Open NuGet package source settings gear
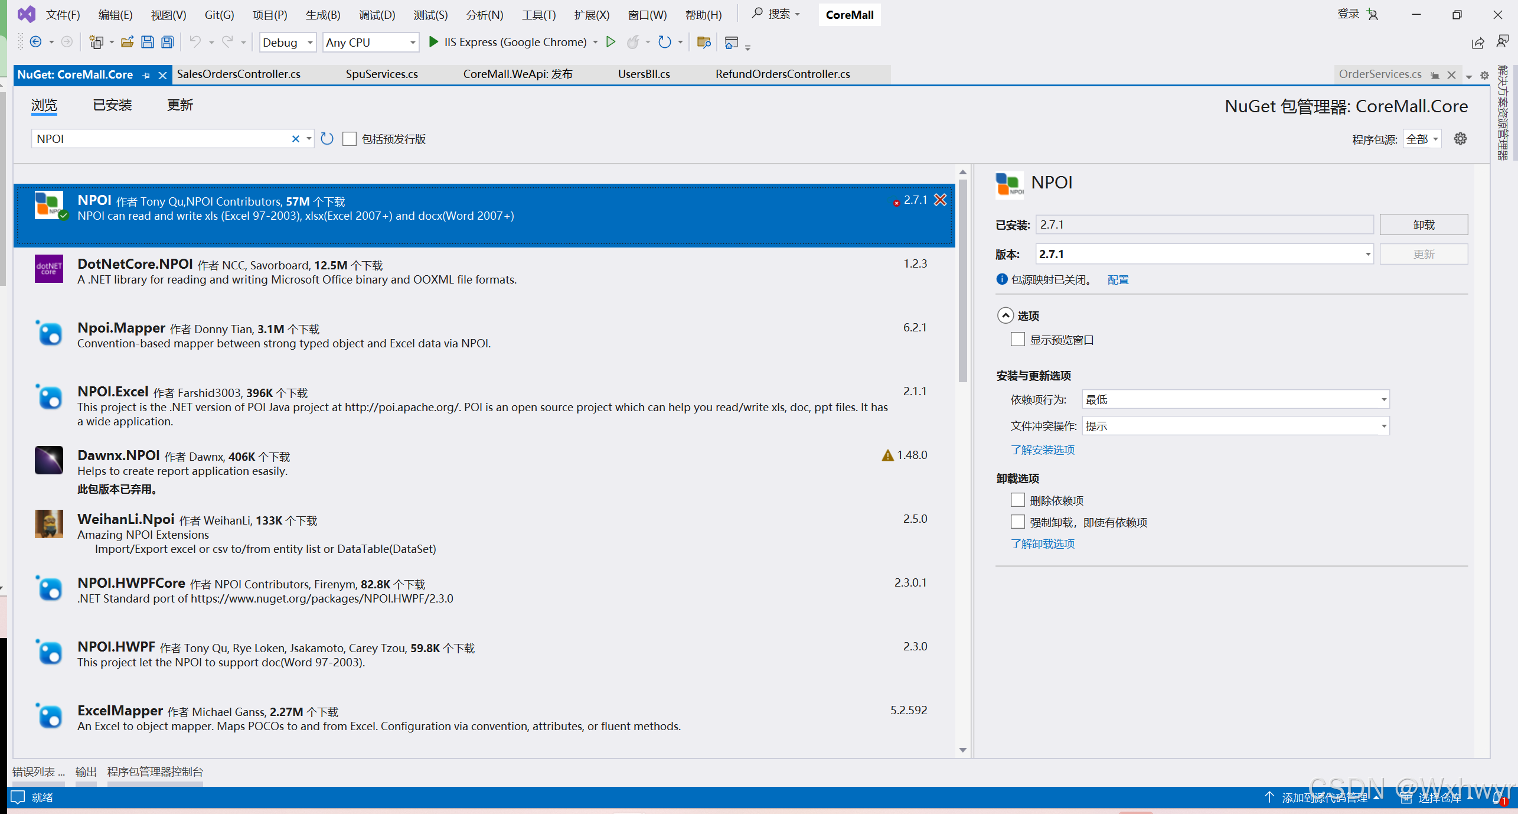Screen dimensions: 1518x814 (x=1460, y=139)
